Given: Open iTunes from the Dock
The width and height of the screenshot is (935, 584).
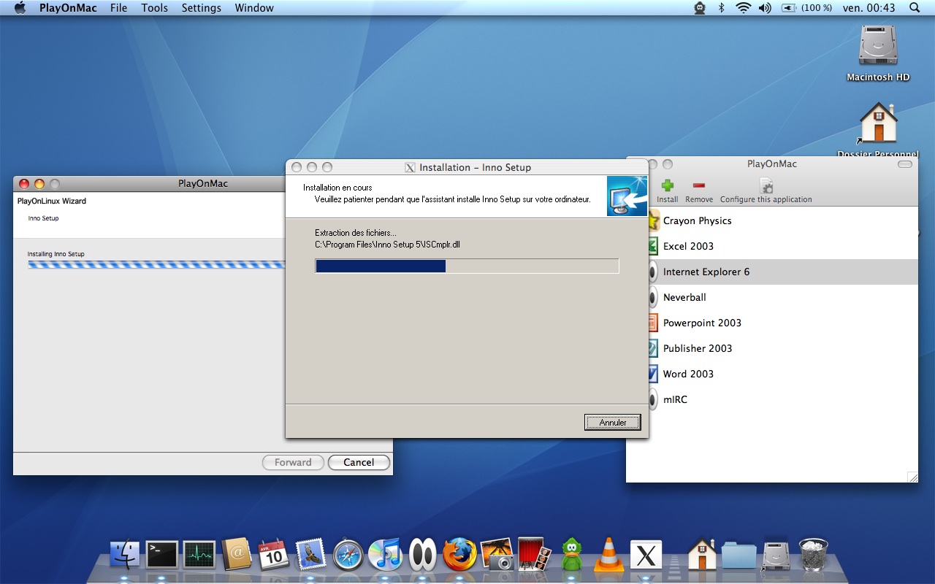Looking at the screenshot, I should coord(385,555).
